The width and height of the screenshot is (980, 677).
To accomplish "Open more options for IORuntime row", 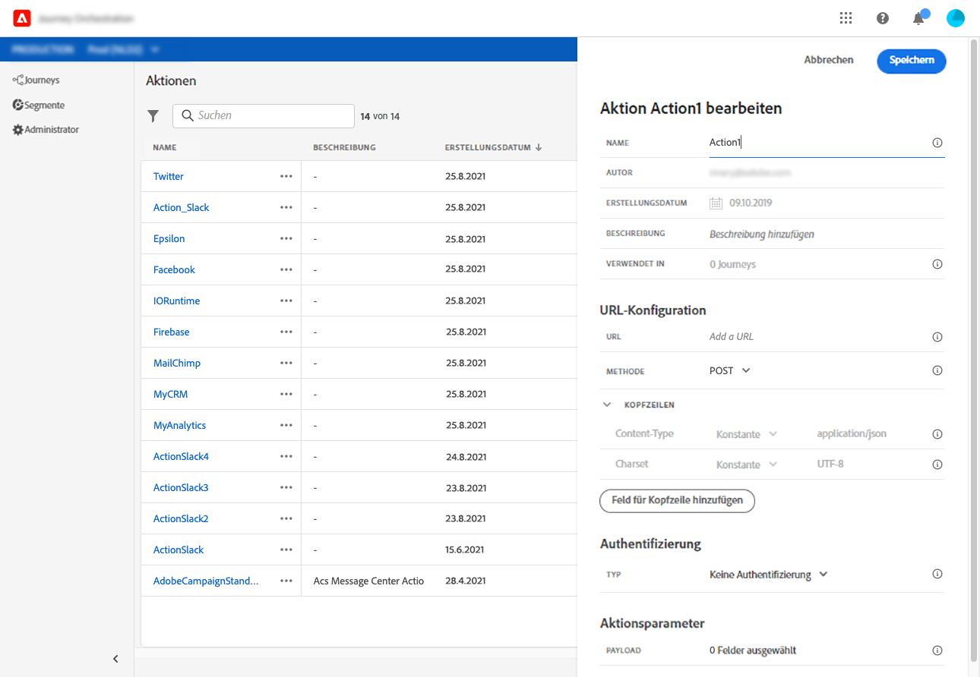I will 286,301.
